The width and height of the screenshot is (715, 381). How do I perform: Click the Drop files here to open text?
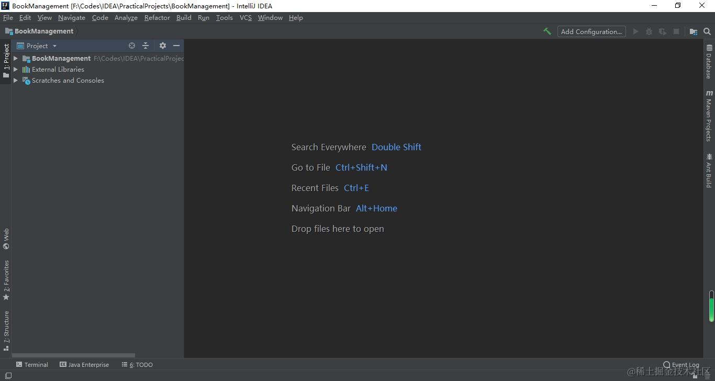[x=338, y=229]
